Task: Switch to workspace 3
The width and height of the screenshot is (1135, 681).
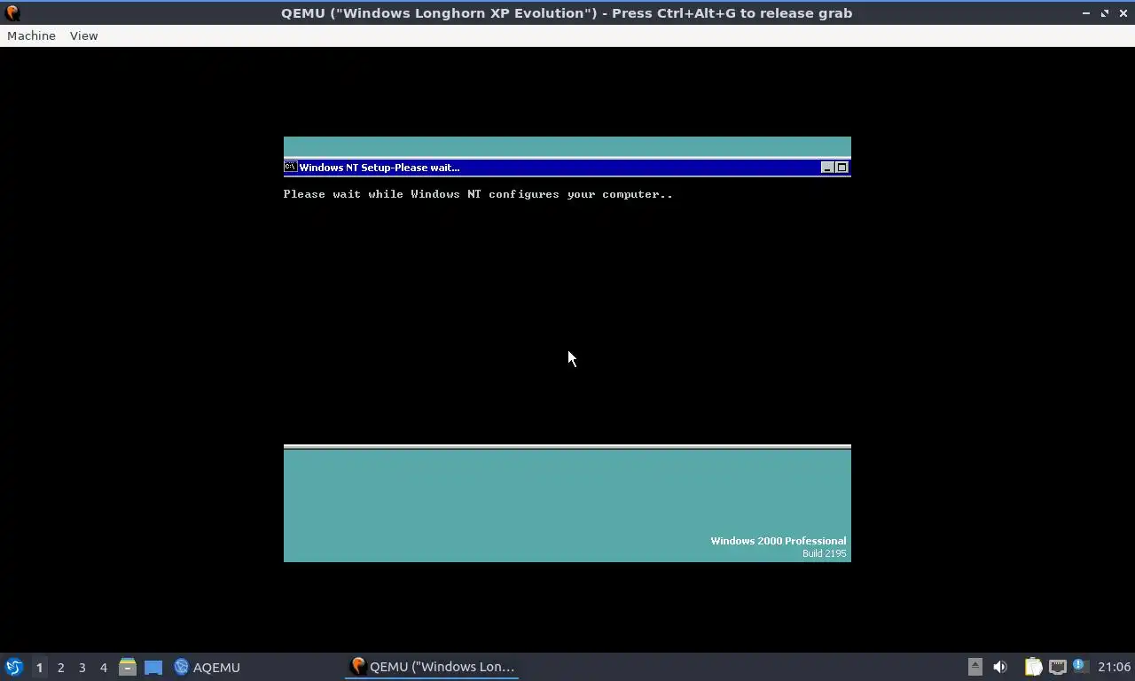Action: (x=82, y=667)
